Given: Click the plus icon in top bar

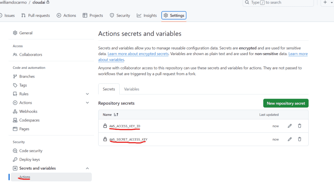Looking at the screenshot, I should click(x=325, y=2).
